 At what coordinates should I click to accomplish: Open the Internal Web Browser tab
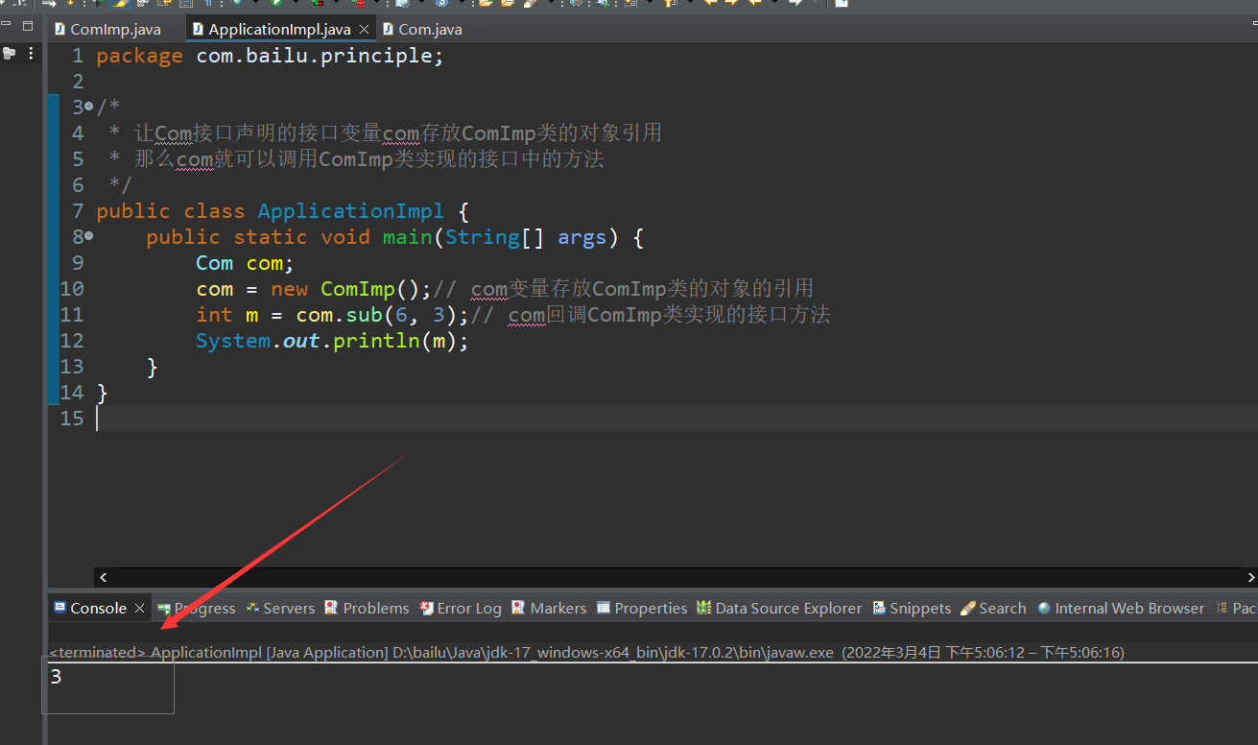tap(1121, 608)
